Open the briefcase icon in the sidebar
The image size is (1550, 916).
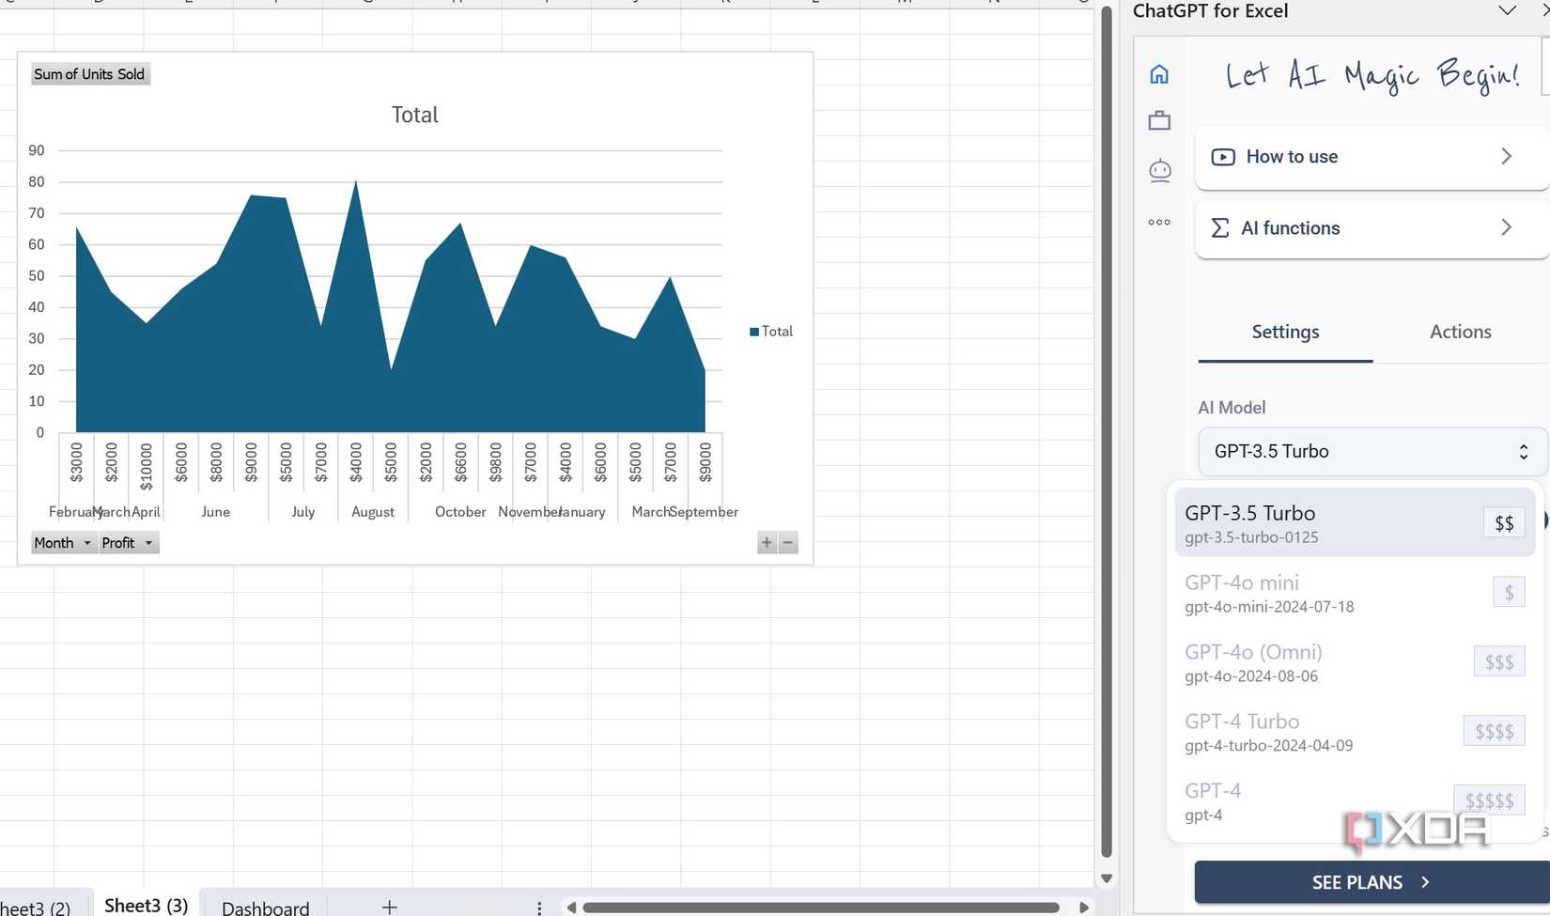pyautogui.click(x=1159, y=120)
